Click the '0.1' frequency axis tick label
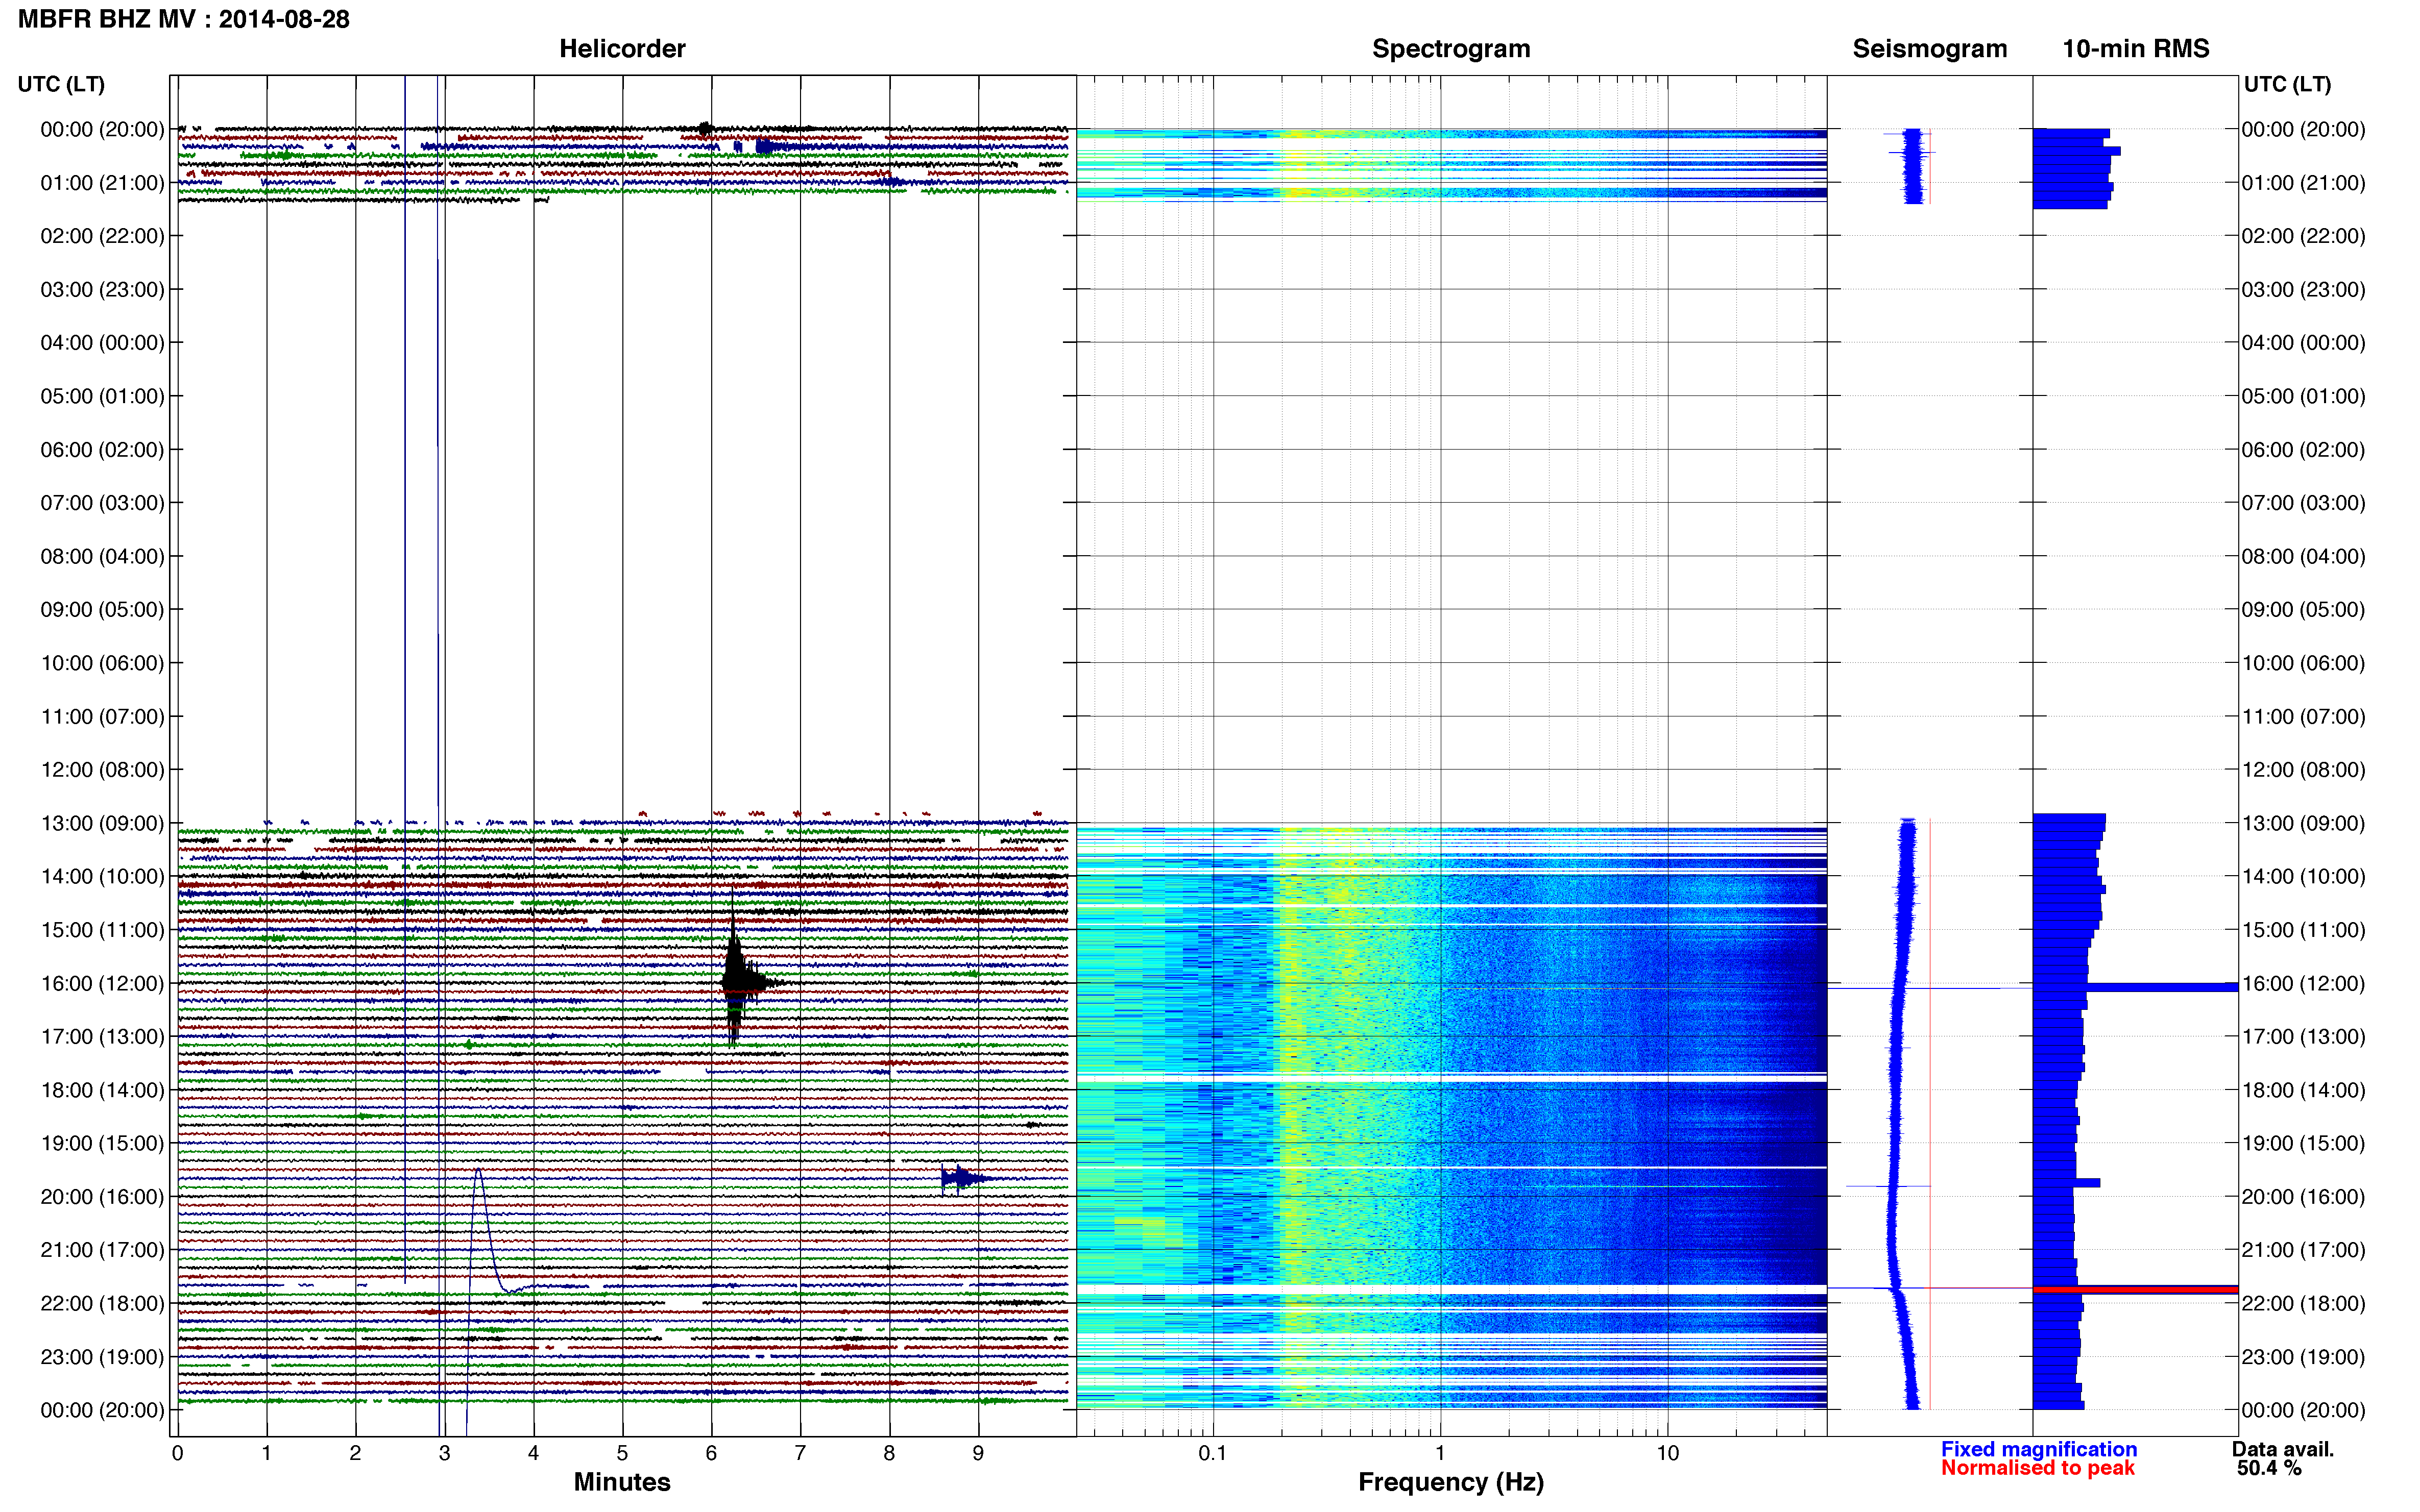The image size is (2420, 1512). pos(1213,1453)
